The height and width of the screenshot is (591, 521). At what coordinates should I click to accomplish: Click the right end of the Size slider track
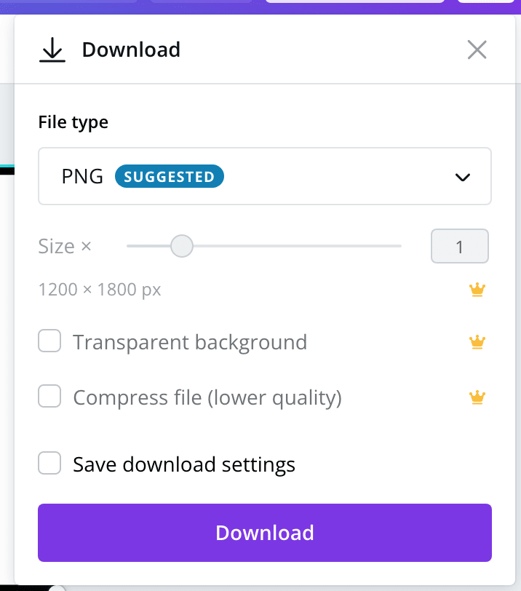pyautogui.click(x=399, y=246)
